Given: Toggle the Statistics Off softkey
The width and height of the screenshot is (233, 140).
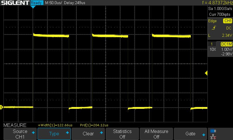Looking at the screenshot, I should (x=122, y=134).
